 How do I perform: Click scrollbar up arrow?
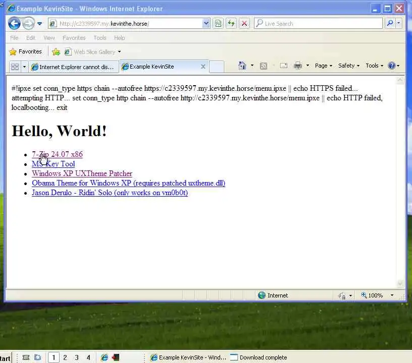click(400, 80)
